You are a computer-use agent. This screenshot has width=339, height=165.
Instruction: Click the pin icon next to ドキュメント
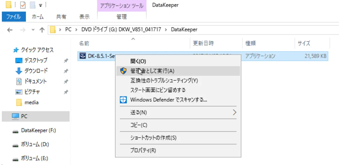(x=66, y=82)
